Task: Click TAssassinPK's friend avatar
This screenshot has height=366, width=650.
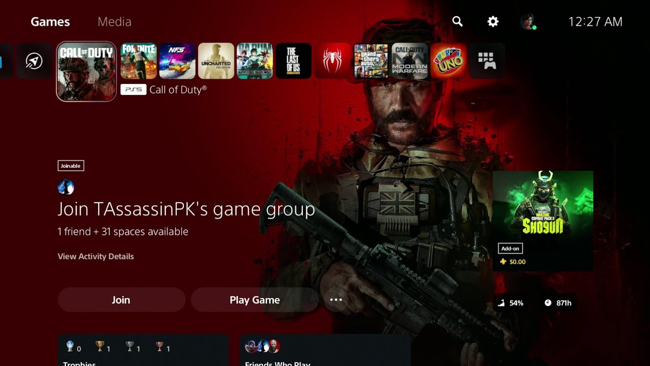Action: pyautogui.click(x=66, y=188)
